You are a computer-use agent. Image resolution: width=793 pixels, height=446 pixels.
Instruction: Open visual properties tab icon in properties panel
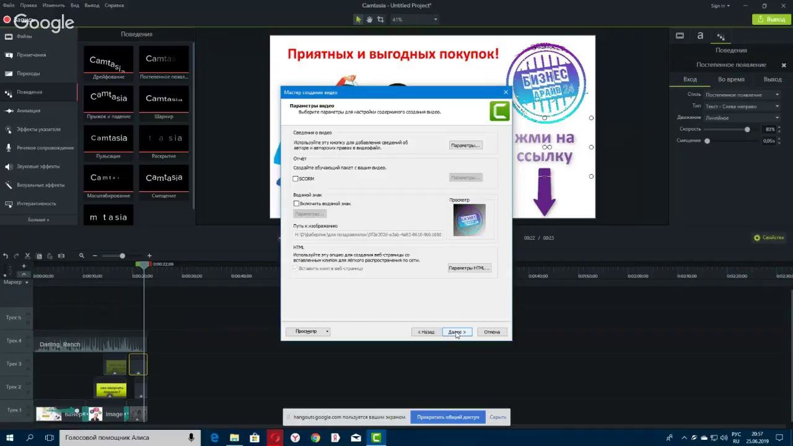(680, 36)
